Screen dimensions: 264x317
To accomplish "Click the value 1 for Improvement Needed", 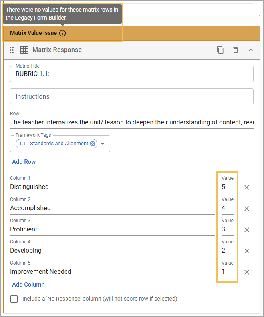I will click(228, 271).
